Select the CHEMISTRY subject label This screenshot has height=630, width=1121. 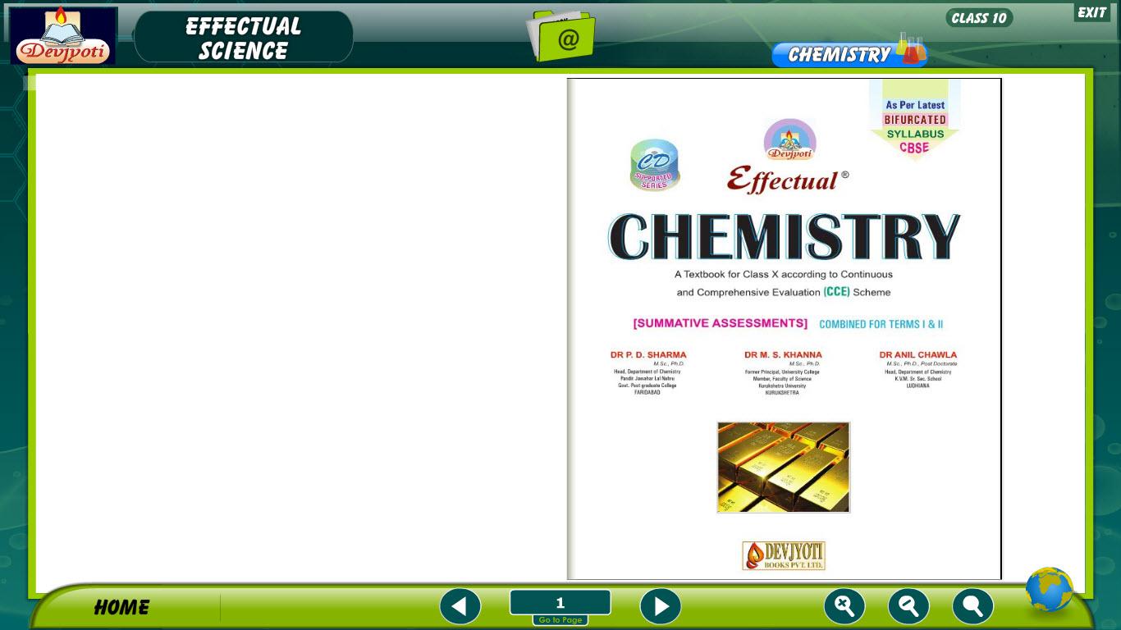[839, 55]
